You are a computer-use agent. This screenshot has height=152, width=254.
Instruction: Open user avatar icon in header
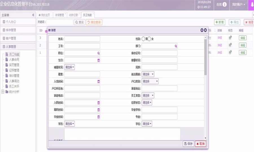(251, 5)
